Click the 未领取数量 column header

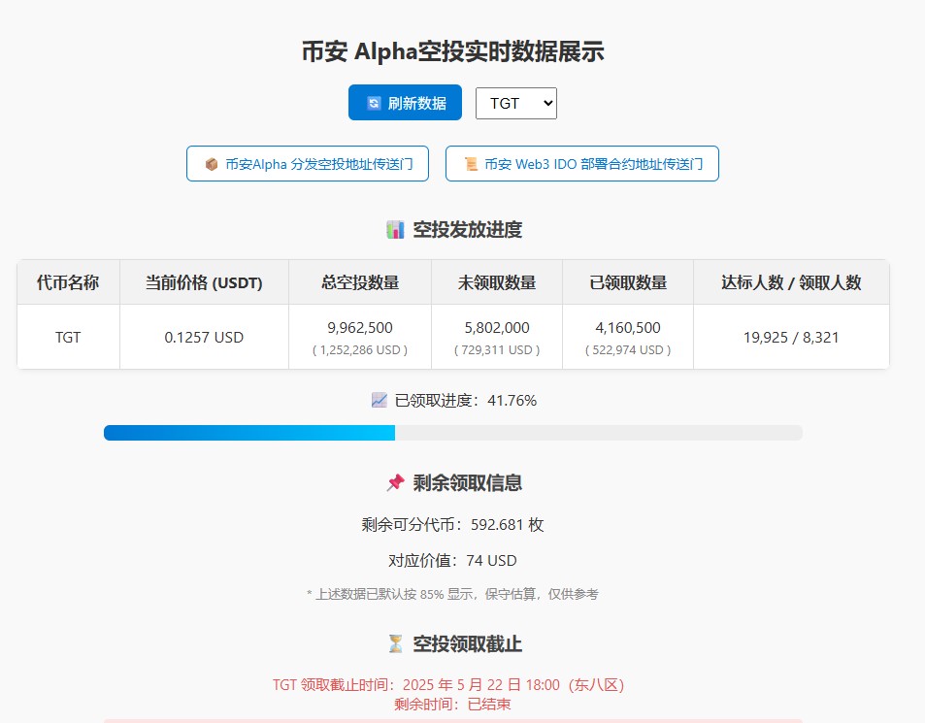497,282
